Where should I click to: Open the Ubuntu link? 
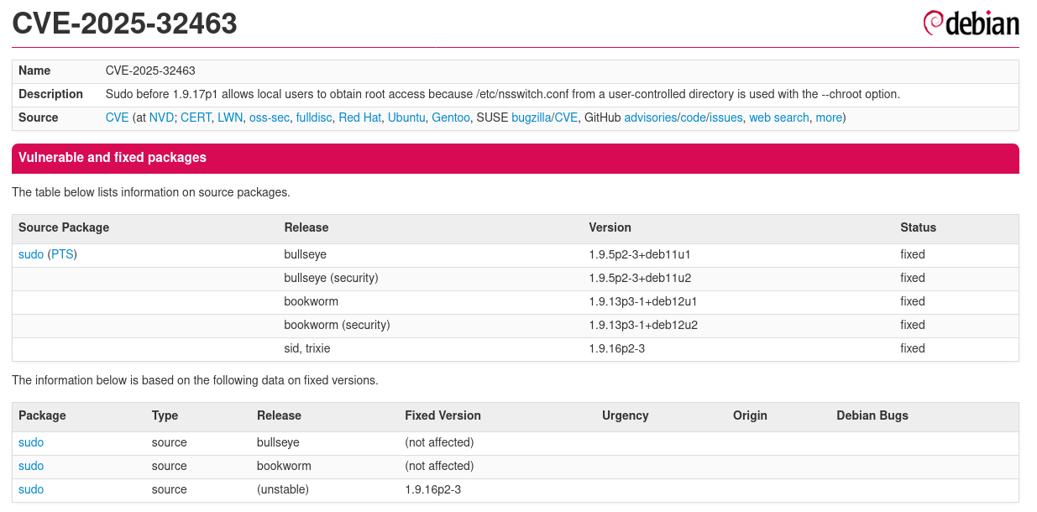coord(406,118)
